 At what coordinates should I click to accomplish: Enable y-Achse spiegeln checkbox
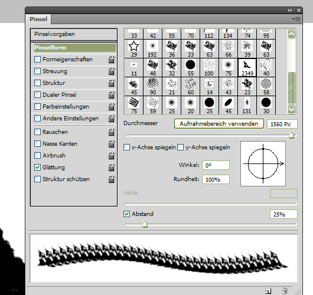pos(181,147)
